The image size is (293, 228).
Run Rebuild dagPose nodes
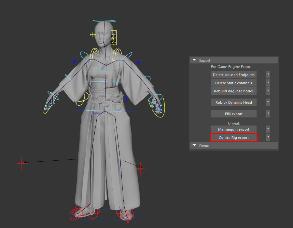pyautogui.click(x=233, y=91)
